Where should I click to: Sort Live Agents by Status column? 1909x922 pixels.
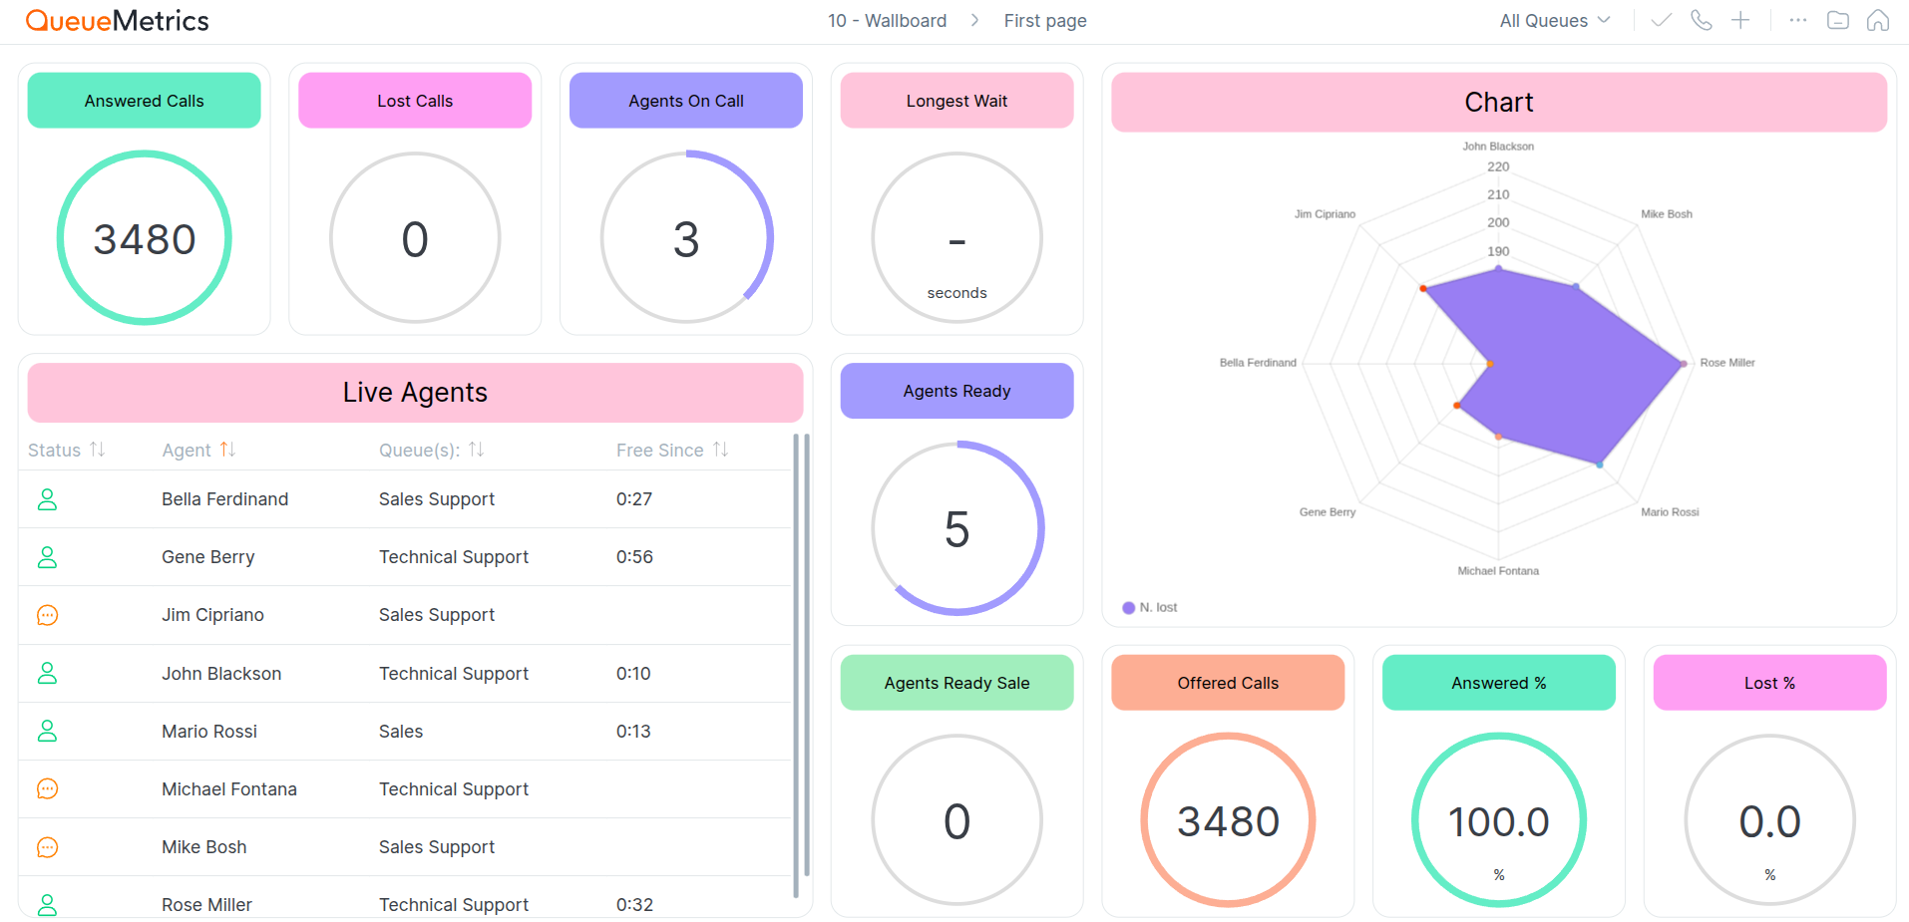(97, 450)
